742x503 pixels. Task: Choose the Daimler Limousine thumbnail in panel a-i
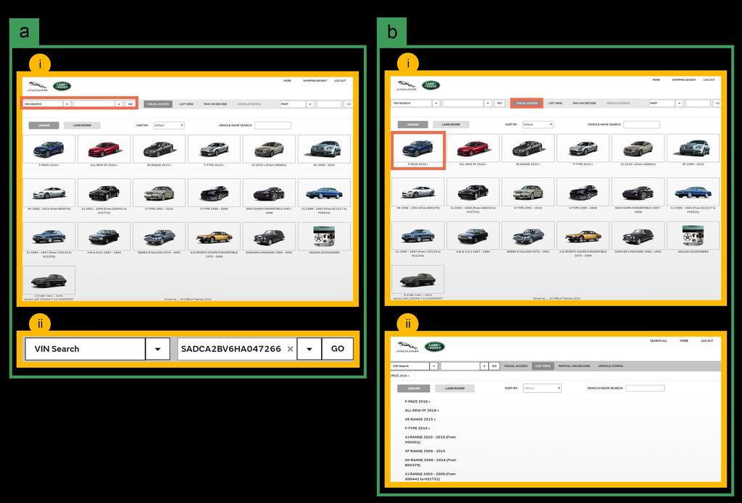coord(270,237)
